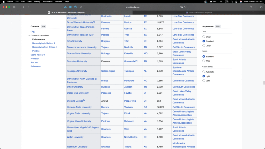Click the translate icon in address bar
This screenshot has height=149, width=265.
point(182,7)
